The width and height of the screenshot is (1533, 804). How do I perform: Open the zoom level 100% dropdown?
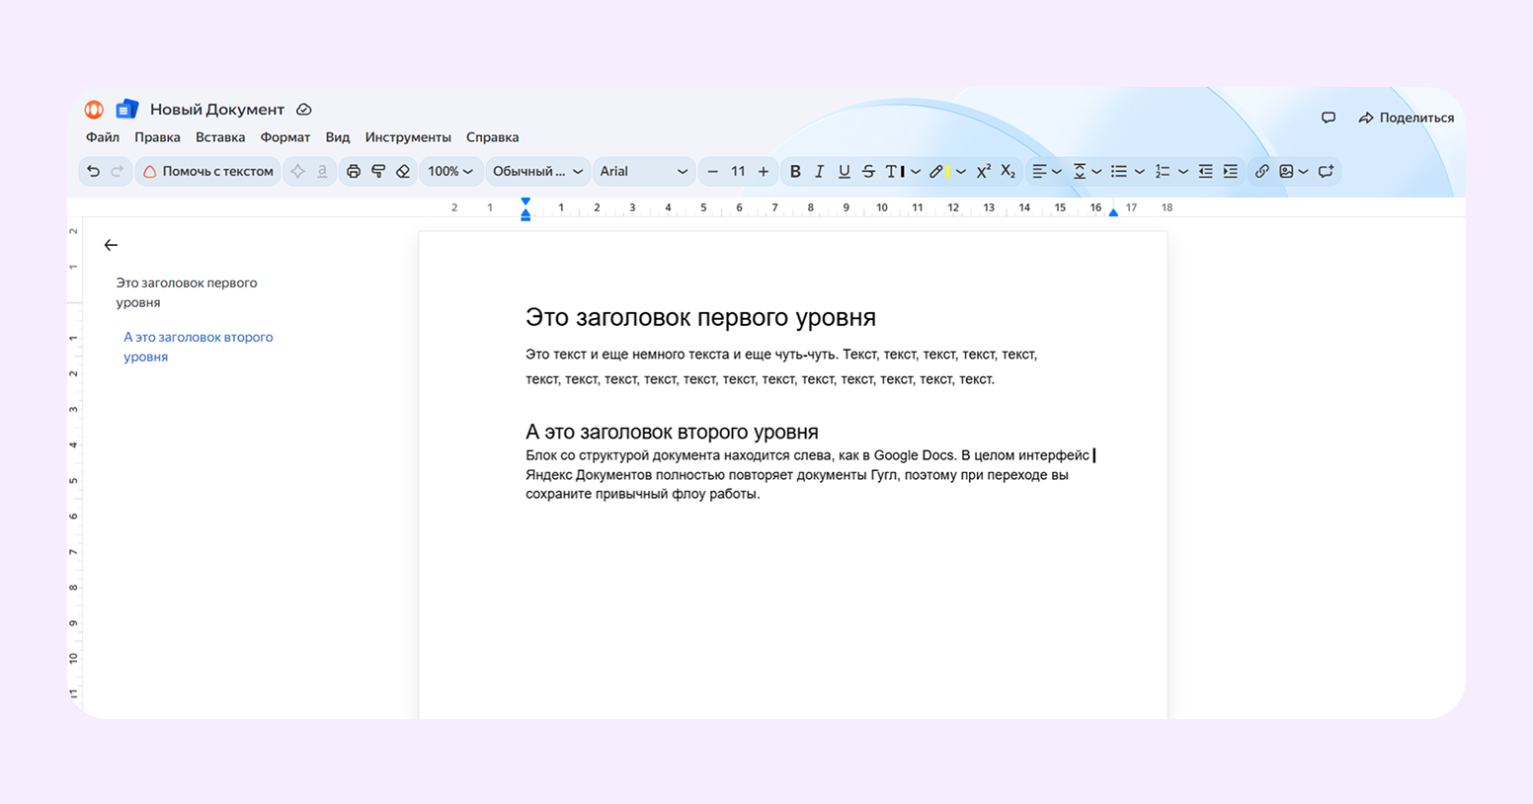[x=450, y=171]
